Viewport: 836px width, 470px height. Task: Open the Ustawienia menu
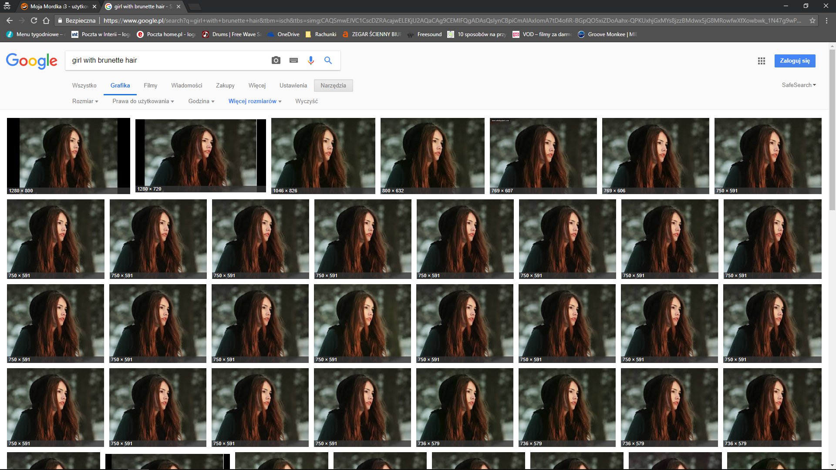point(293,86)
